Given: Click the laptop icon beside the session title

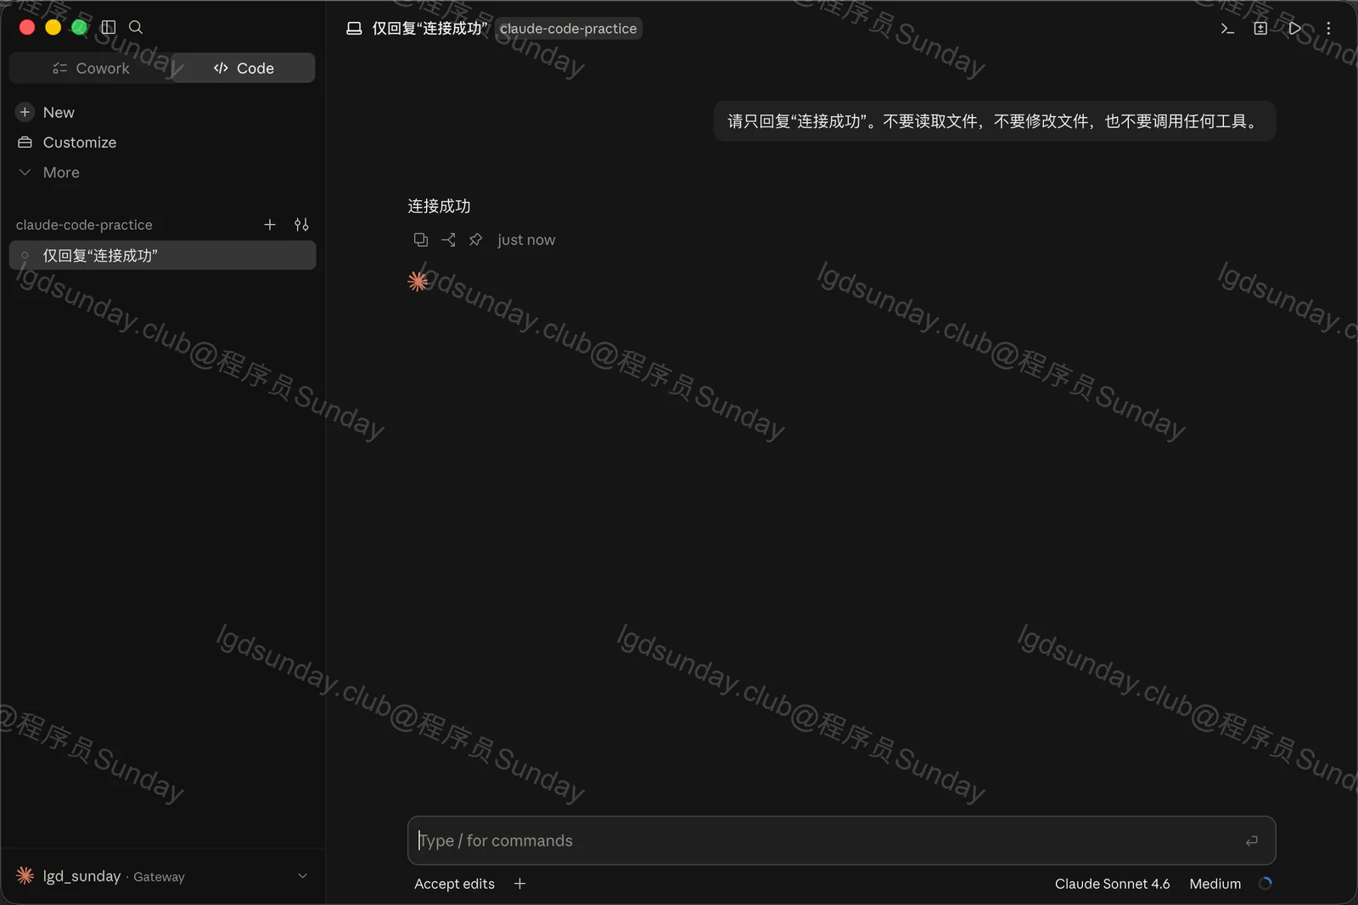Looking at the screenshot, I should click(x=354, y=28).
